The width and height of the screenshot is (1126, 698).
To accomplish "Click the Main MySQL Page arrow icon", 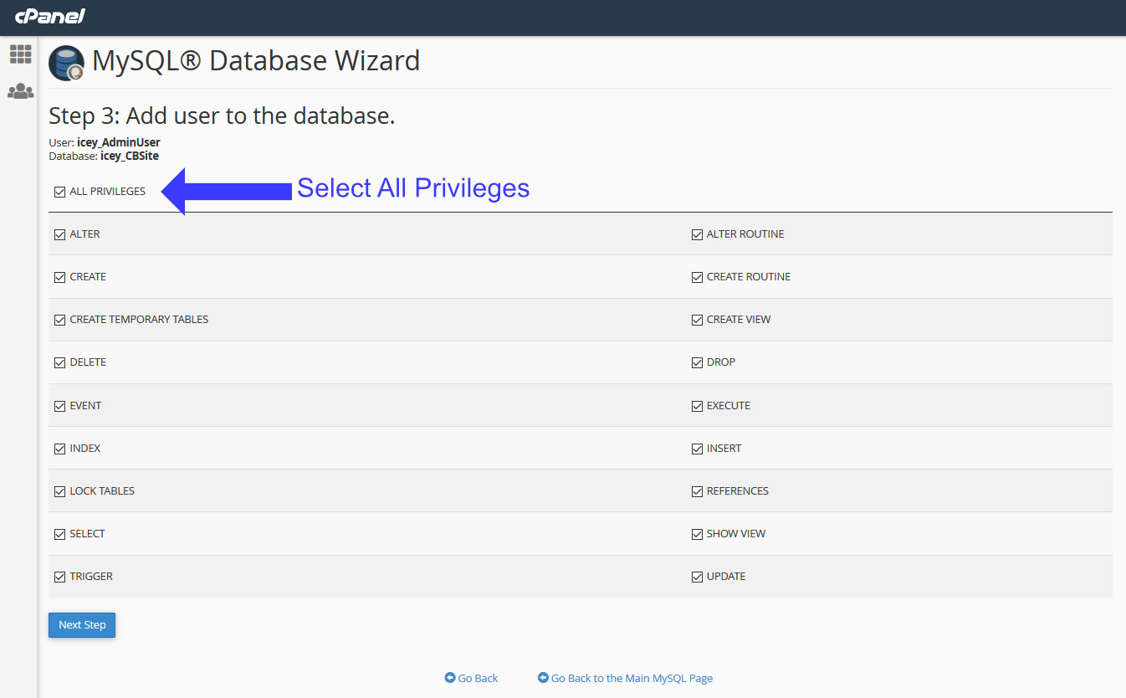I will click(x=543, y=678).
